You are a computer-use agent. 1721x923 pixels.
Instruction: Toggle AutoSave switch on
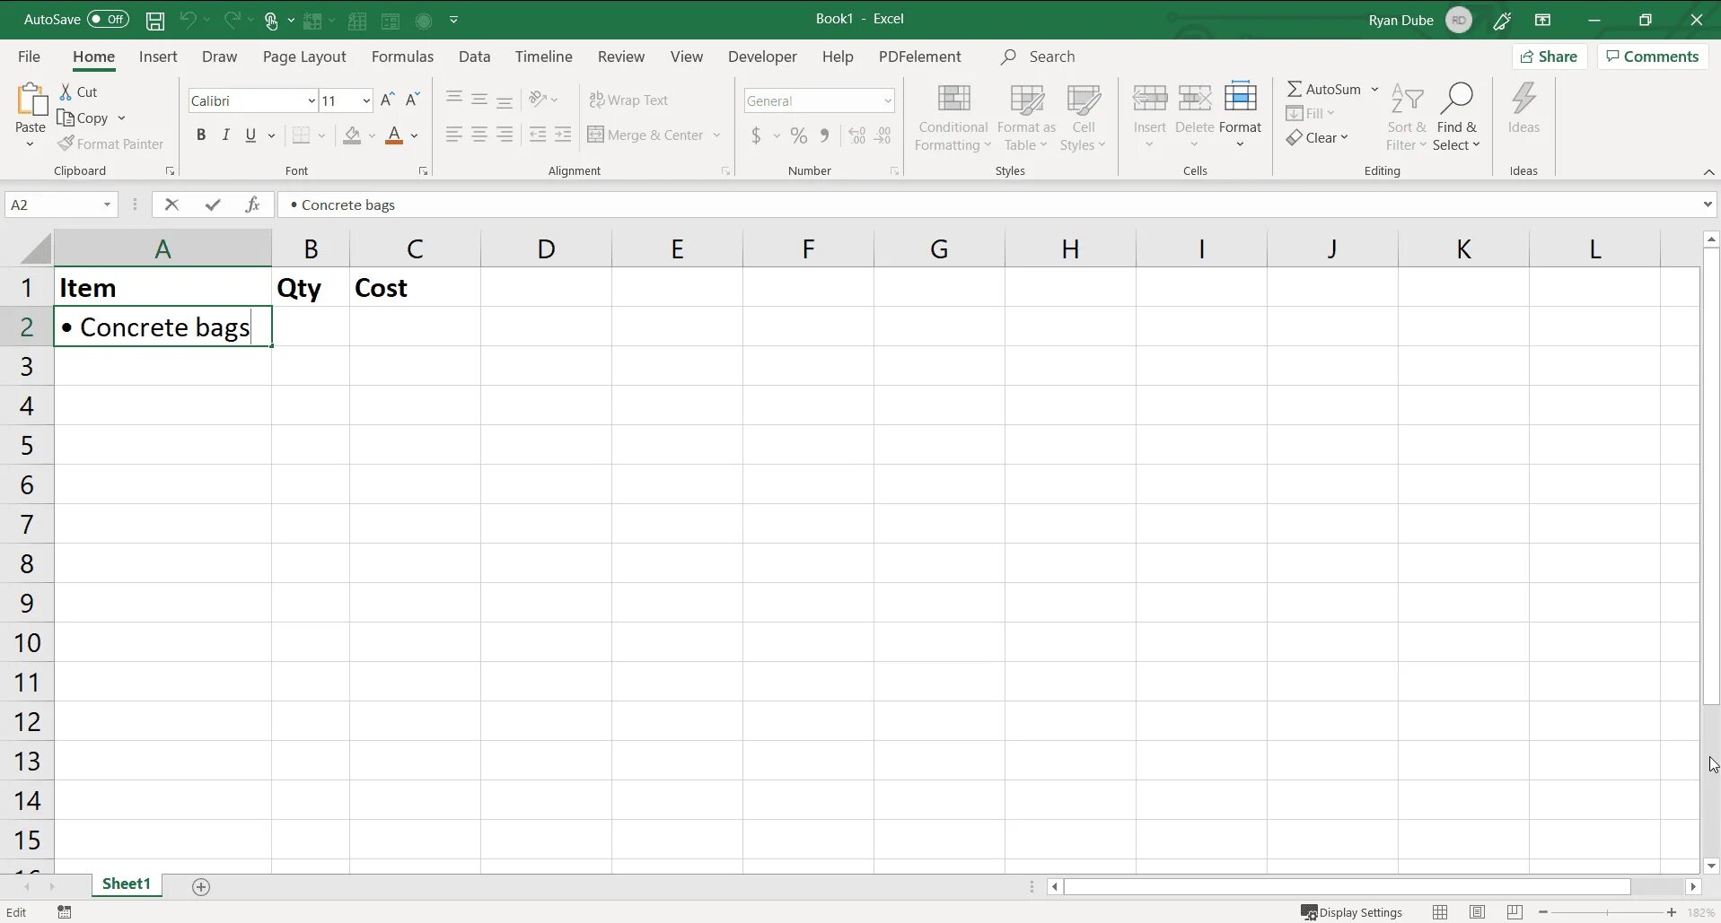[108, 19]
